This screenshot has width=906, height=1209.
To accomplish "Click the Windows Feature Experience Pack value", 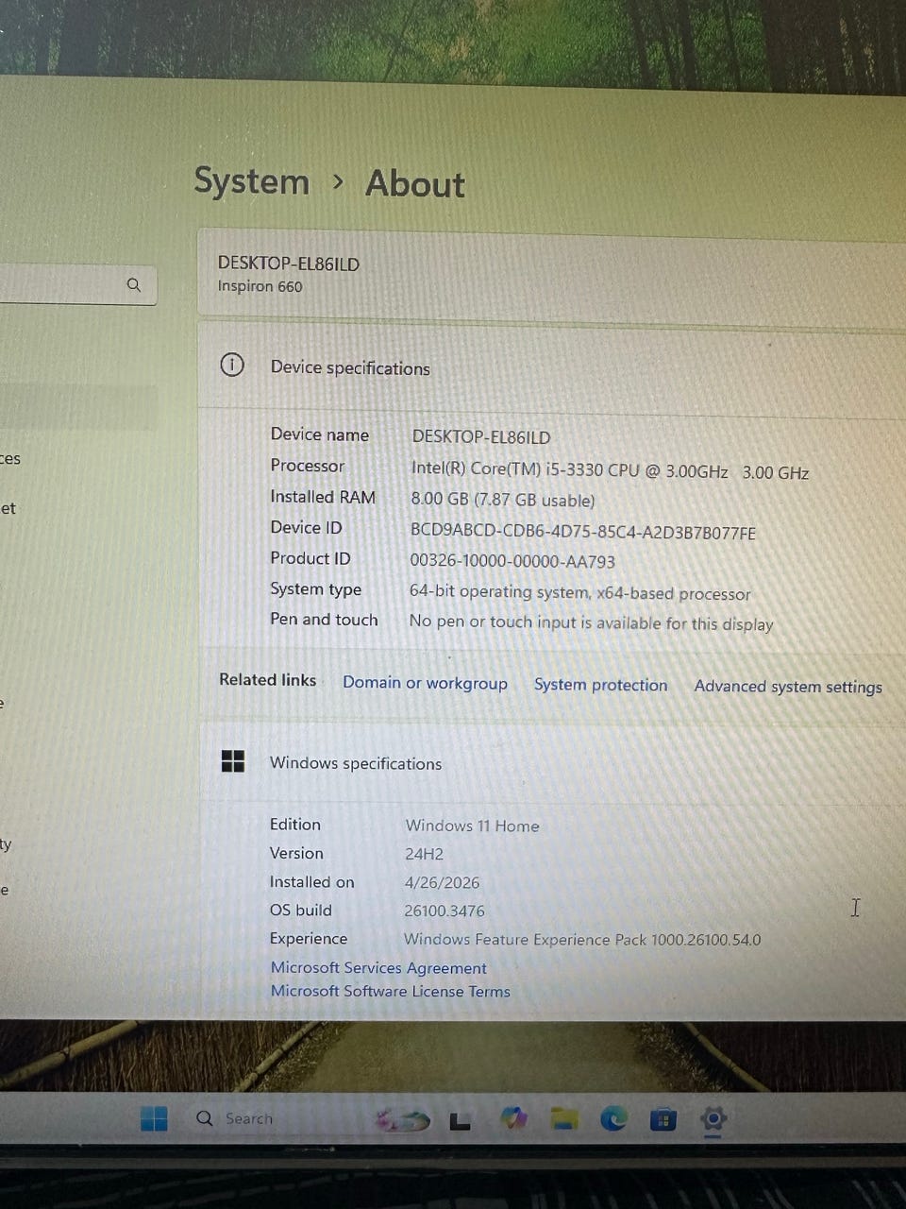I will [582, 939].
